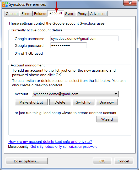Select the Sync tab
This screenshot has width=139, height=170.
coord(69,14)
